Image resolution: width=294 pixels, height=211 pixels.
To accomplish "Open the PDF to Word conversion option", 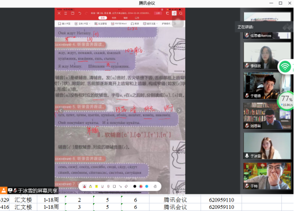I will click(x=119, y=24).
